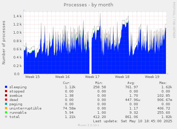Click zombie maximum value '102.85'

163,96
